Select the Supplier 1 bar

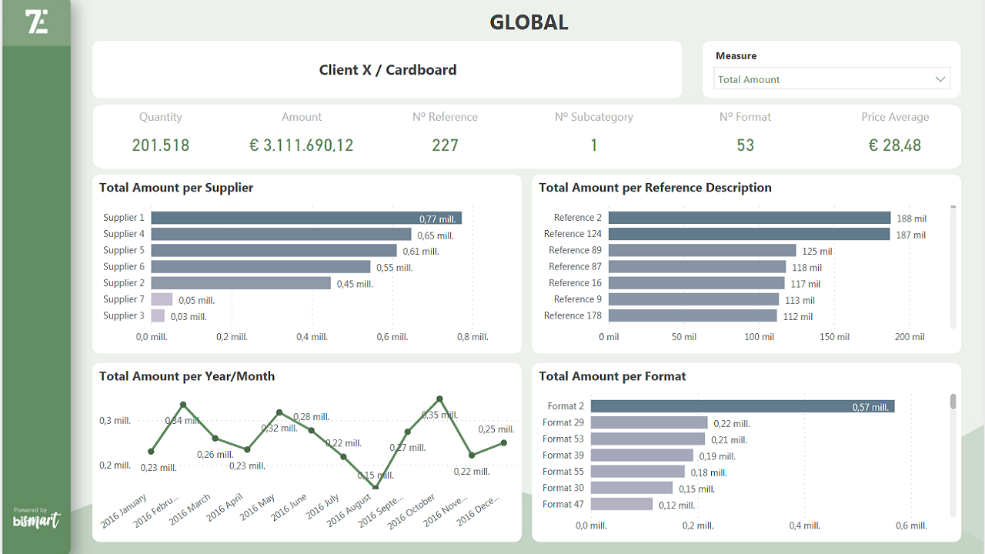306,219
